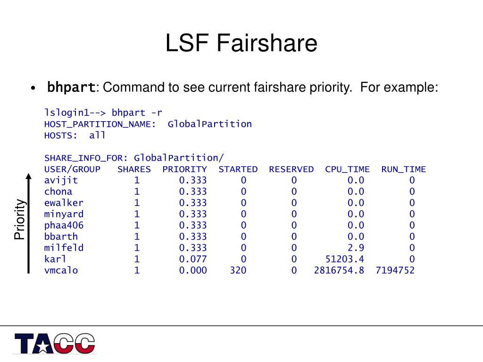The image size is (483, 362).
Task: Click the TACC logo
Action: [x=55, y=343]
